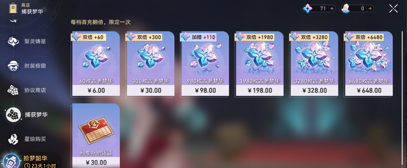Switch to 星琼购买 tab label
The width and height of the screenshot is (407, 168).
pyautogui.click(x=35, y=139)
